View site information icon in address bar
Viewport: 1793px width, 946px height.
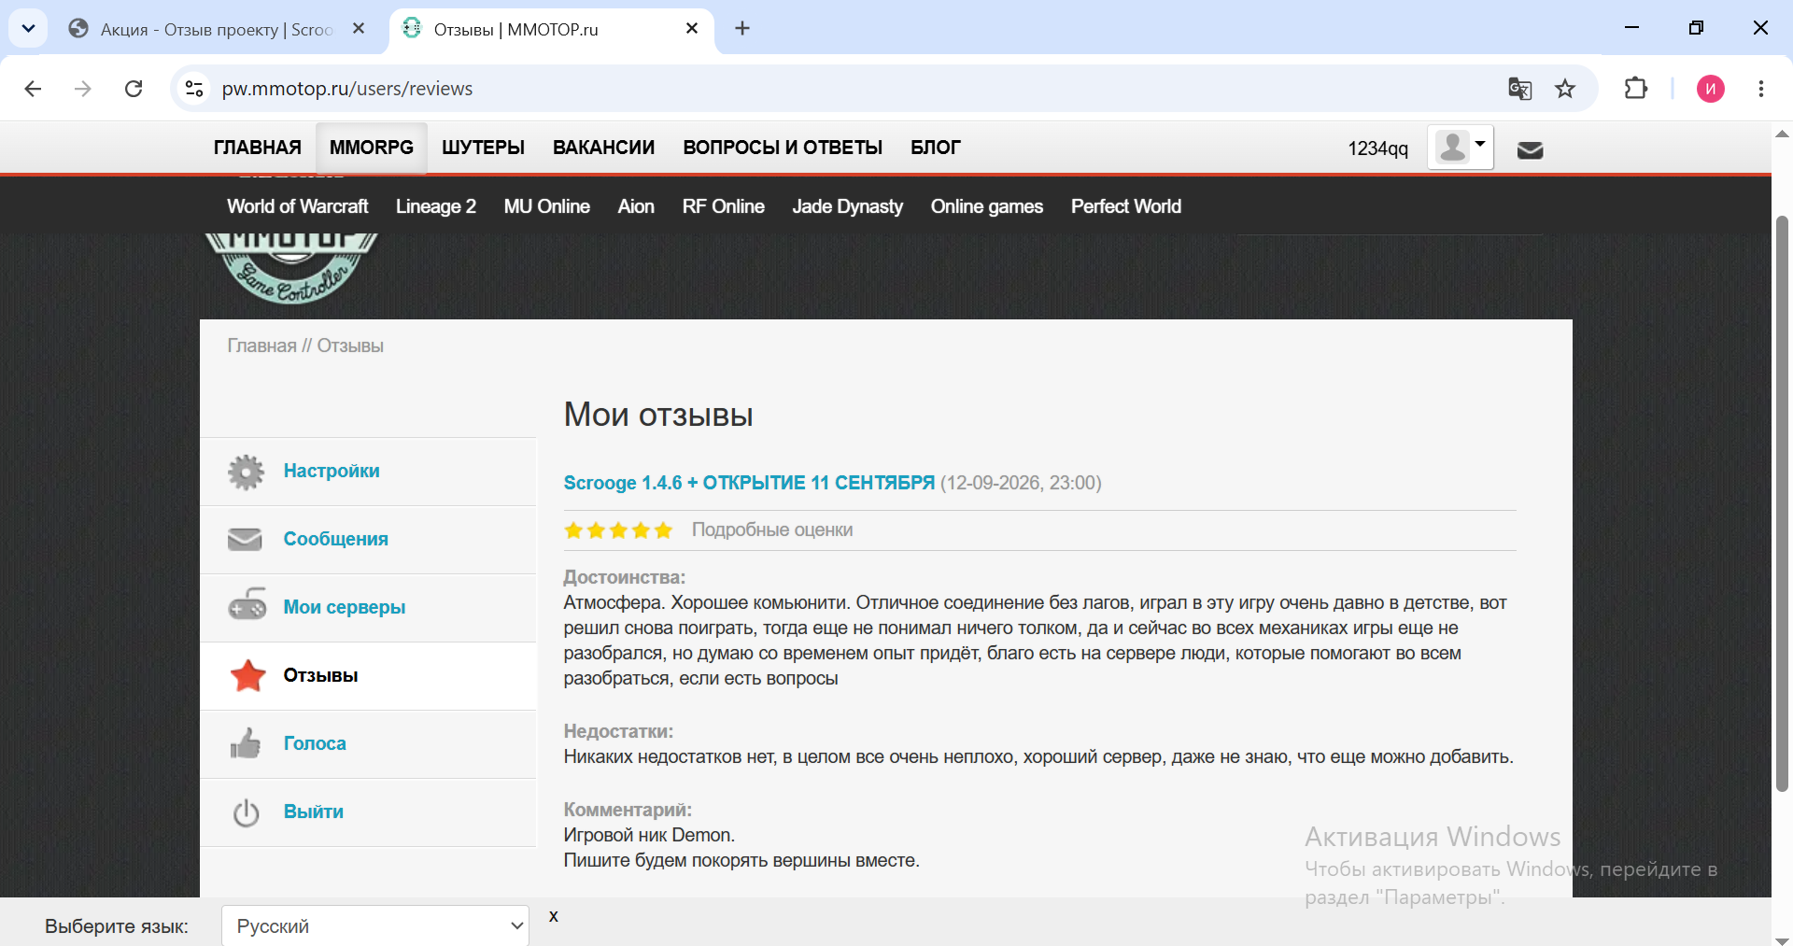pos(194,89)
